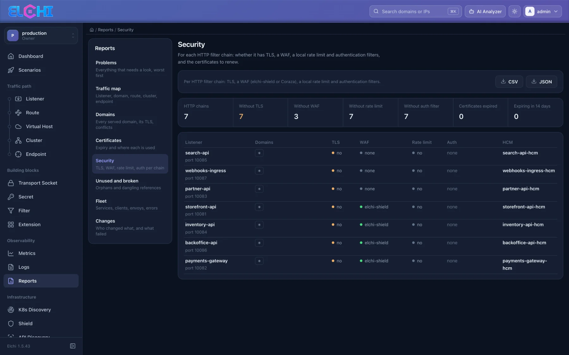This screenshot has height=355, width=569.
Task: Click the Reports breadcrumb link
Action: [106, 30]
